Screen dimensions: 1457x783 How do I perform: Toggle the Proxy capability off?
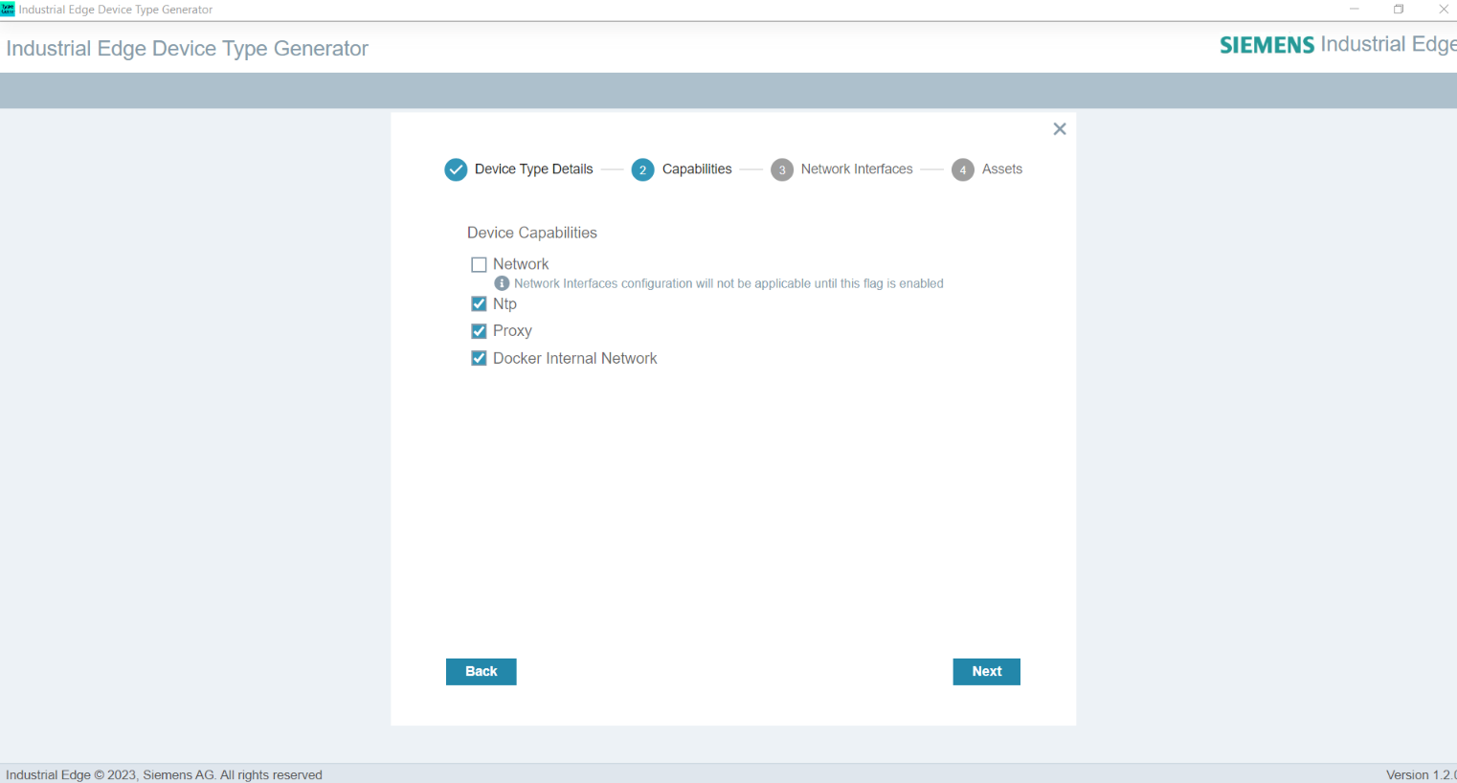coord(479,330)
